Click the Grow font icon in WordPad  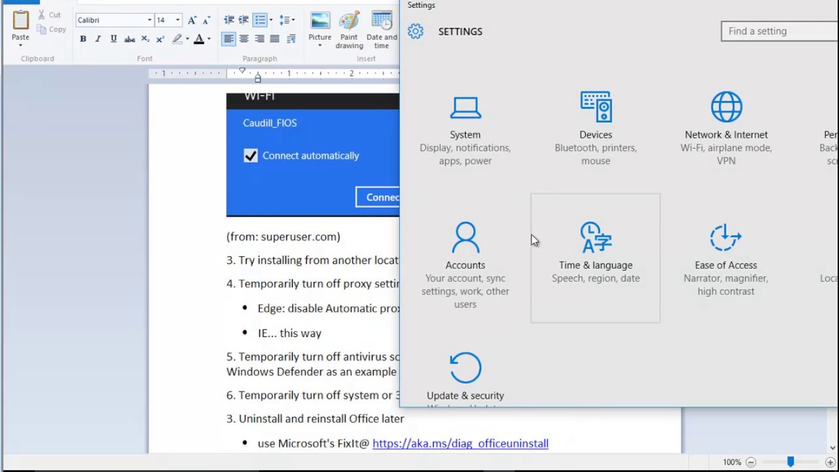pyautogui.click(x=192, y=20)
